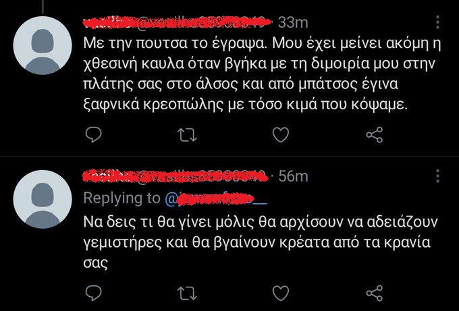Reply to the bottom tweet posted 56m ago
Screen dimensions: 459x311
point(94,291)
